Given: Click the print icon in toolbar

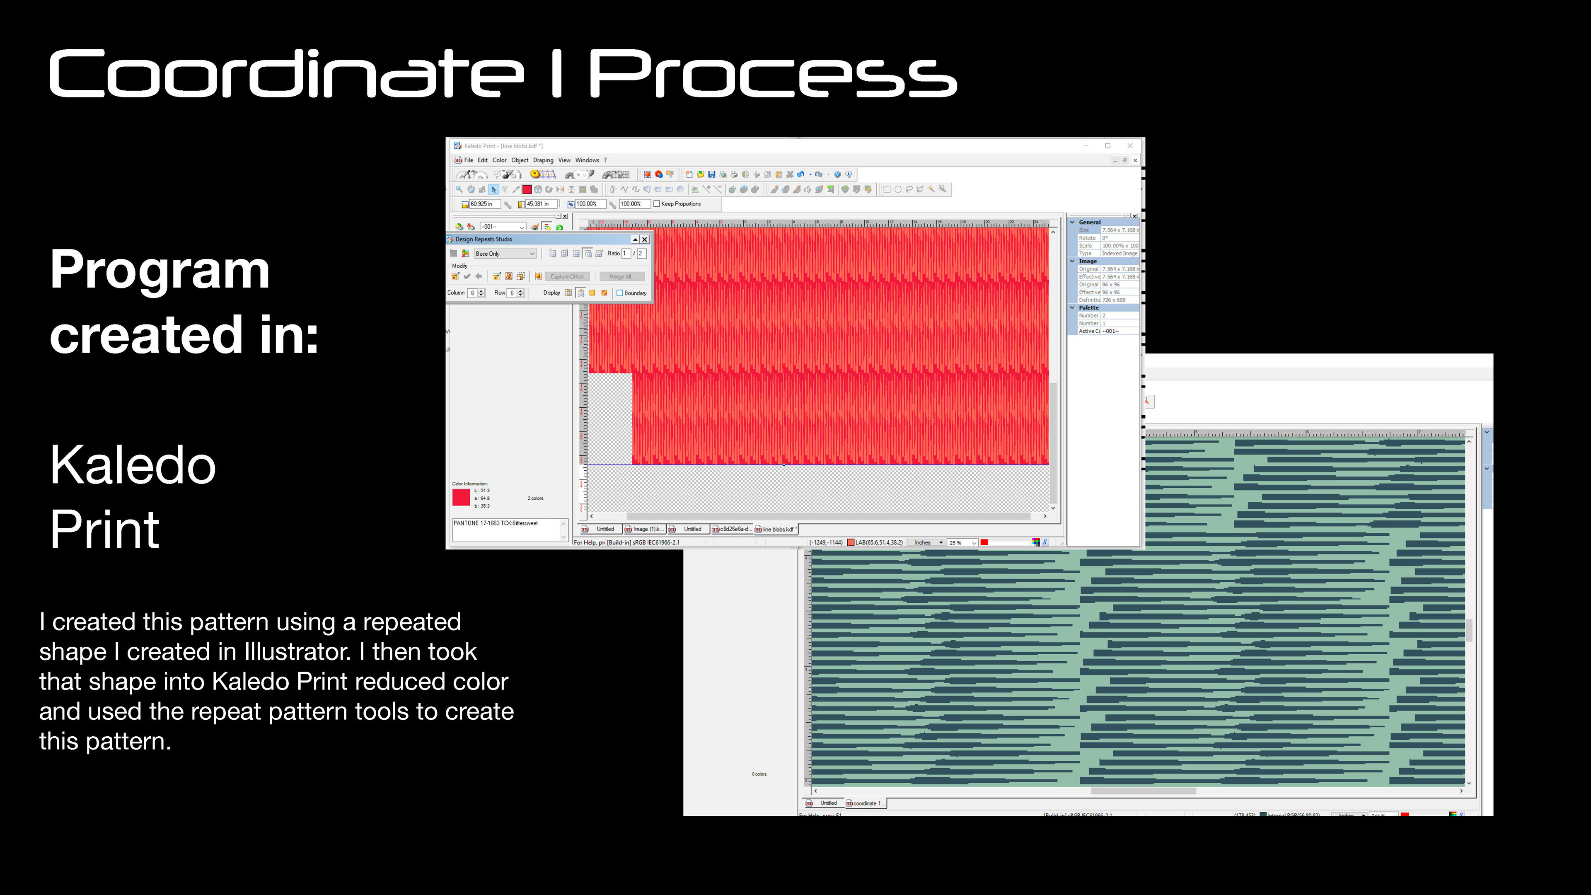Looking at the screenshot, I should (x=734, y=175).
